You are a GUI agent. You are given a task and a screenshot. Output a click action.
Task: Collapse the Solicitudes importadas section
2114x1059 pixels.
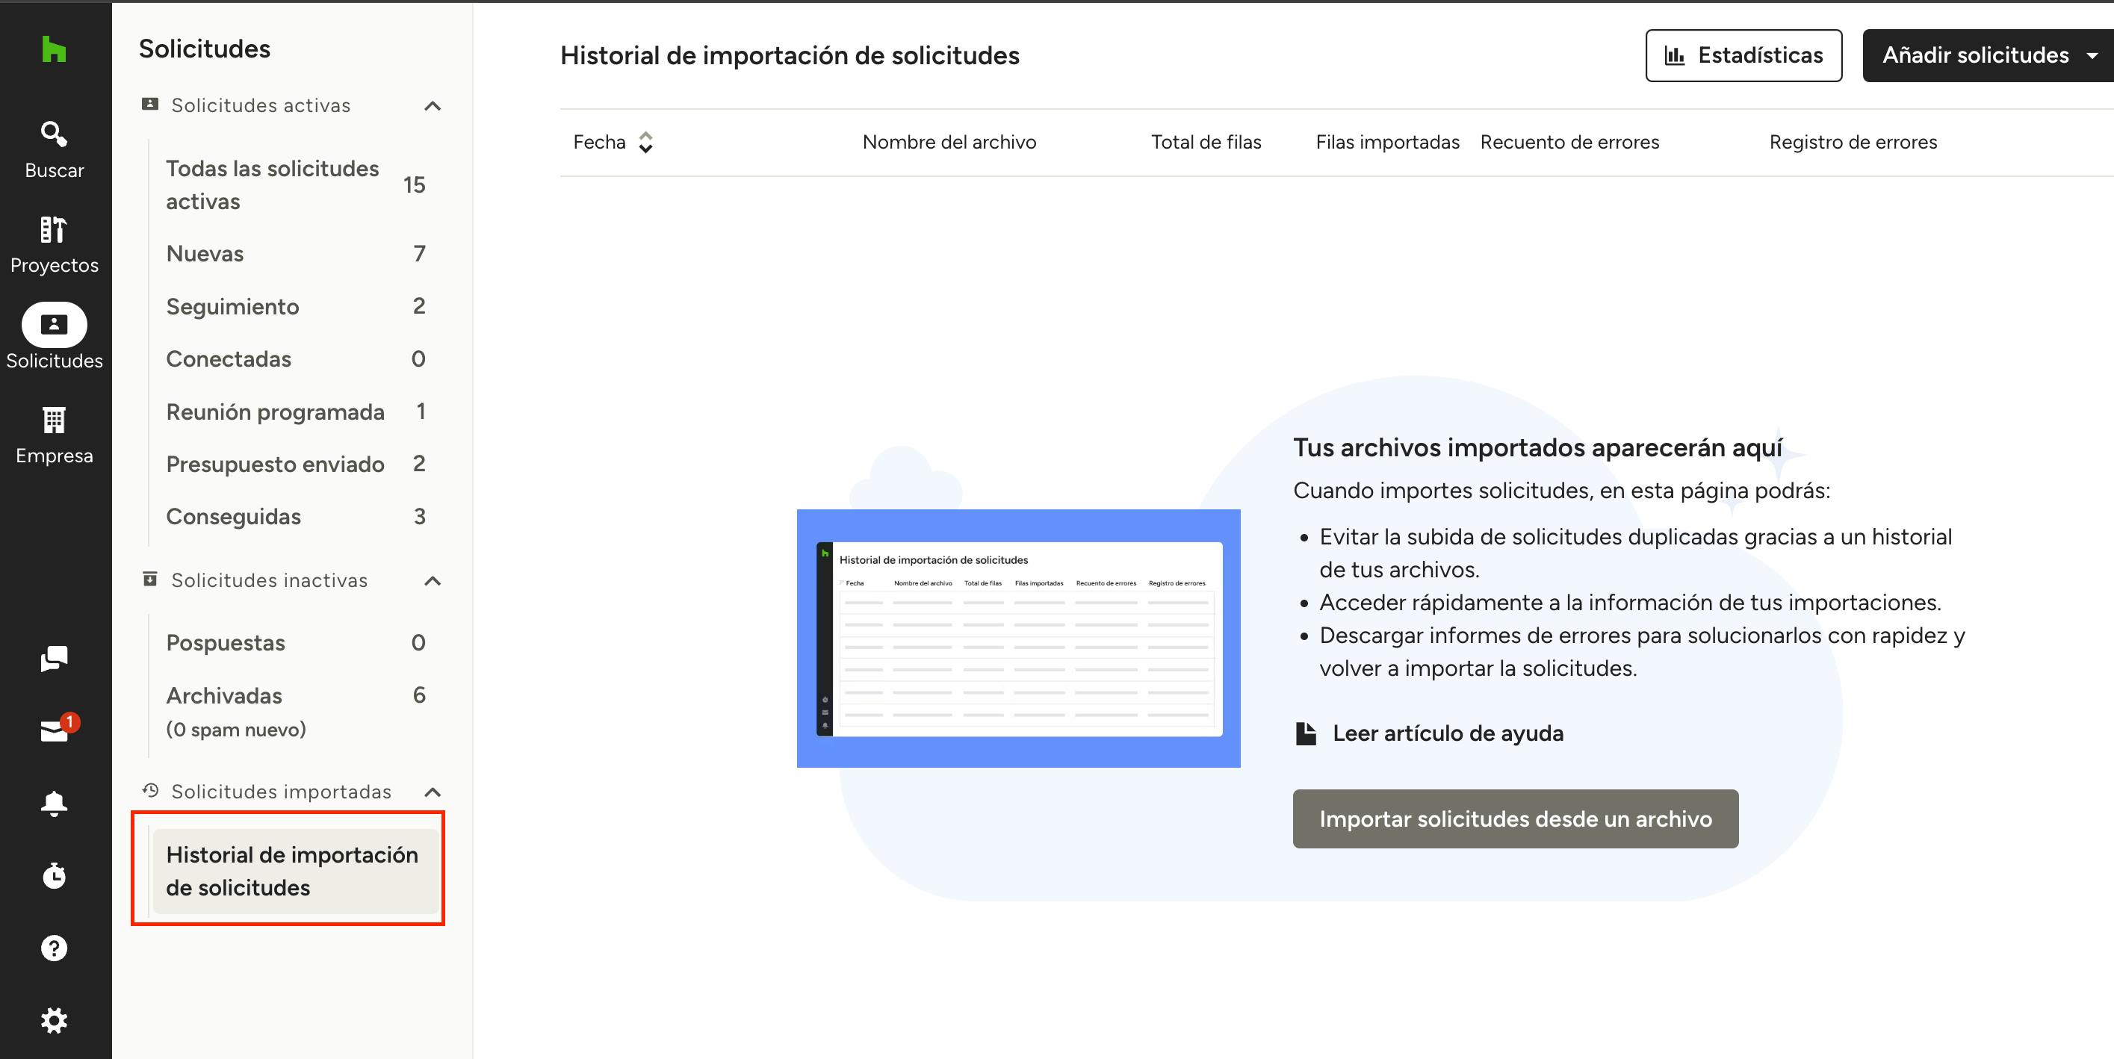point(433,792)
